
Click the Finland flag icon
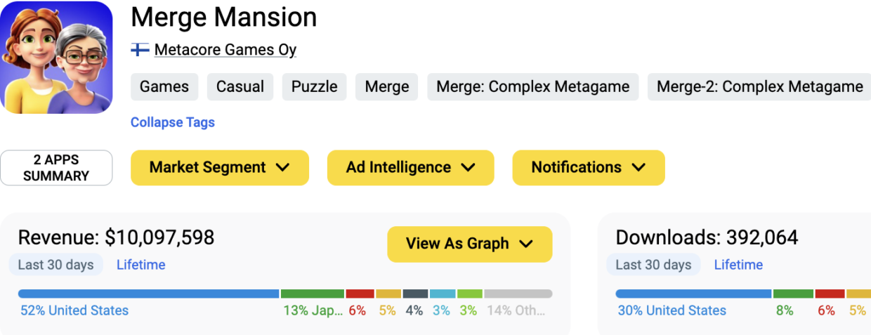(140, 50)
